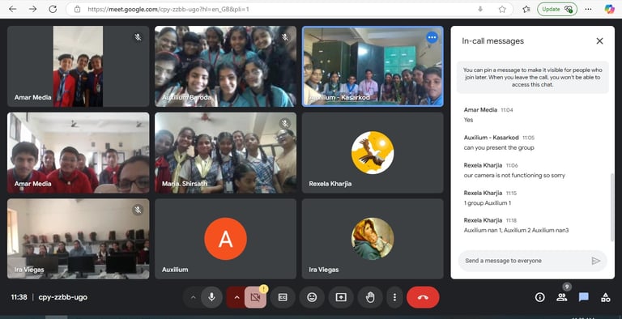Turn on the camera button
Image resolution: width=622 pixels, height=319 pixels.
click(255, 297)
